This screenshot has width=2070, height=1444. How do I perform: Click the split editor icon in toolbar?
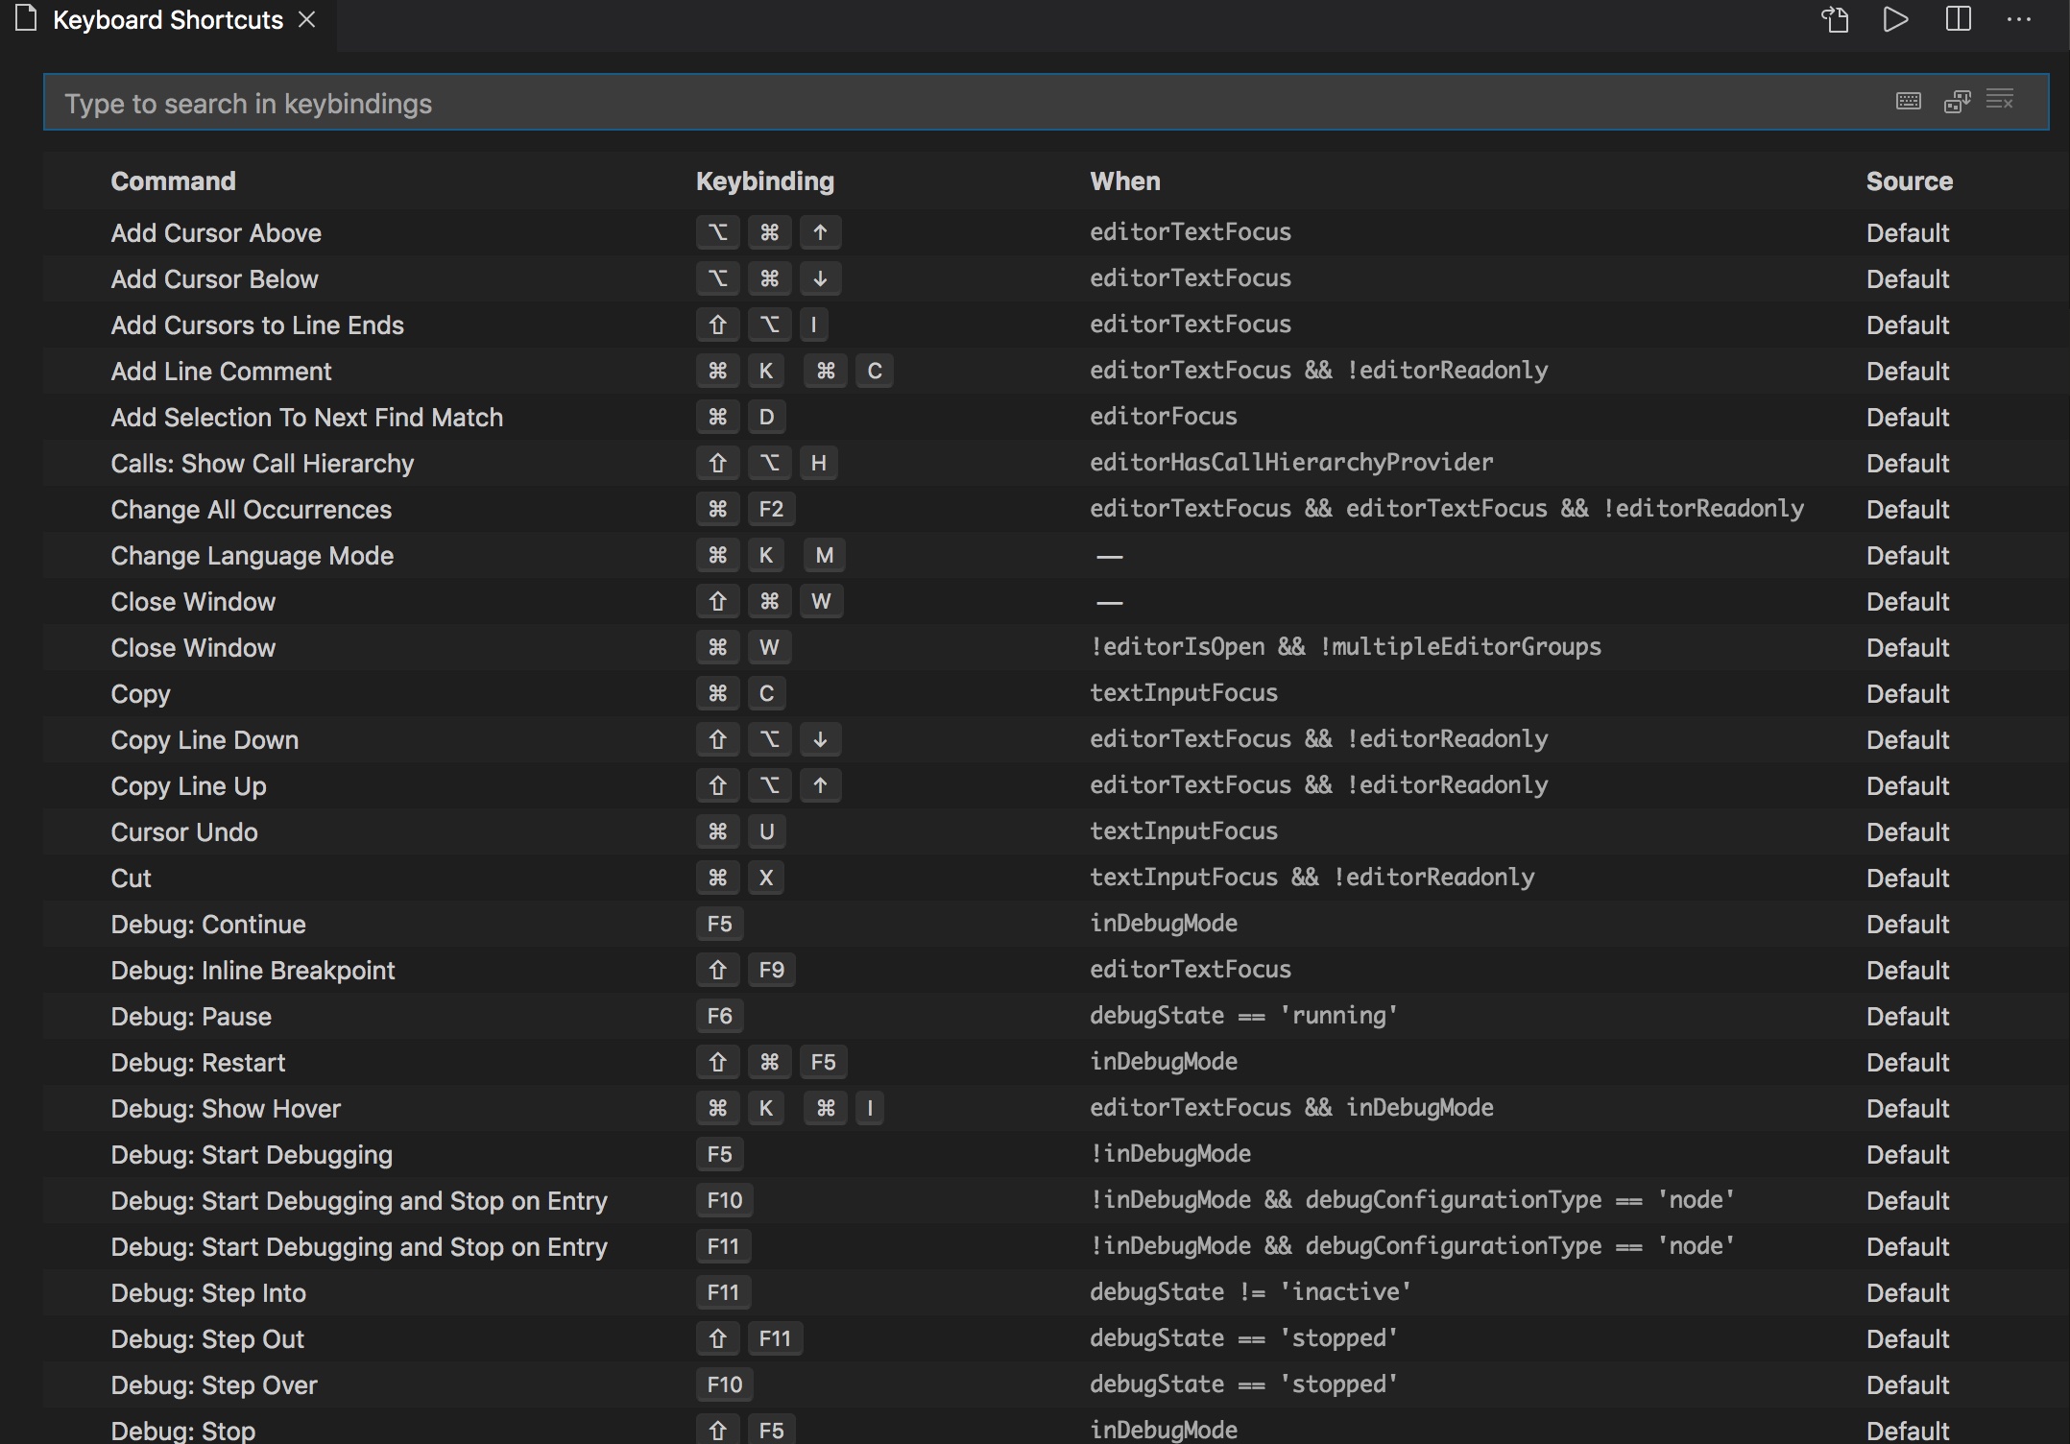coord(1959,20)
